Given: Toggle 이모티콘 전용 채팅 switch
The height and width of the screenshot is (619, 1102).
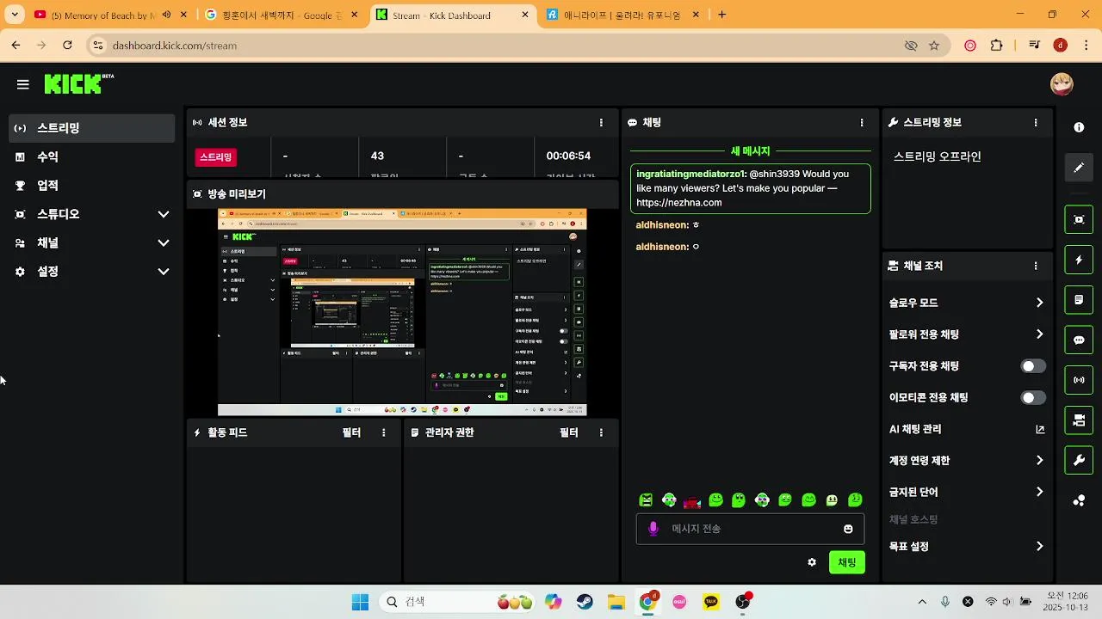Looking at the screenshot, I should pyautogui.click(x=1033, y=398).
